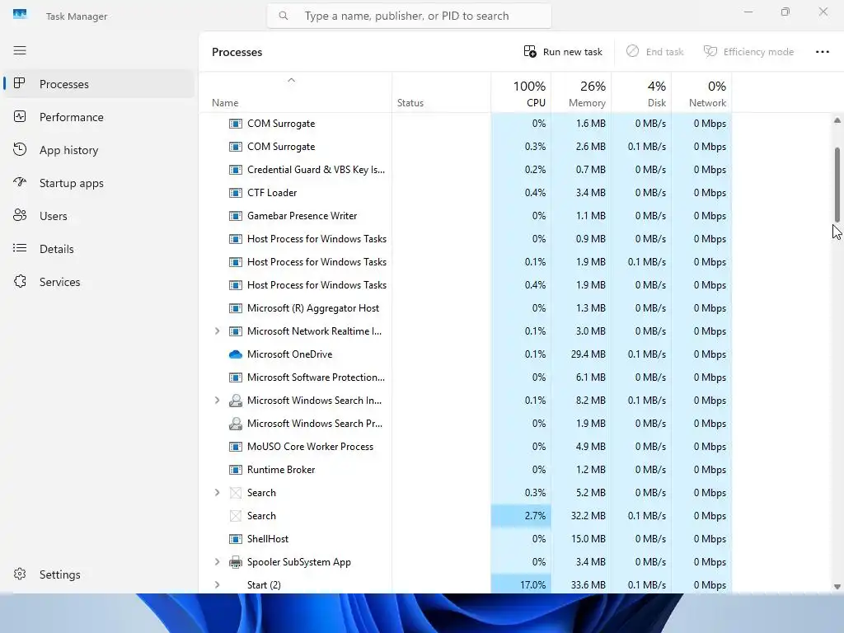The width and height of the screenshot is (844, 633).
Task: Click the 15.0 MB memory cell for ShellHost
Action: coord(581,539)
